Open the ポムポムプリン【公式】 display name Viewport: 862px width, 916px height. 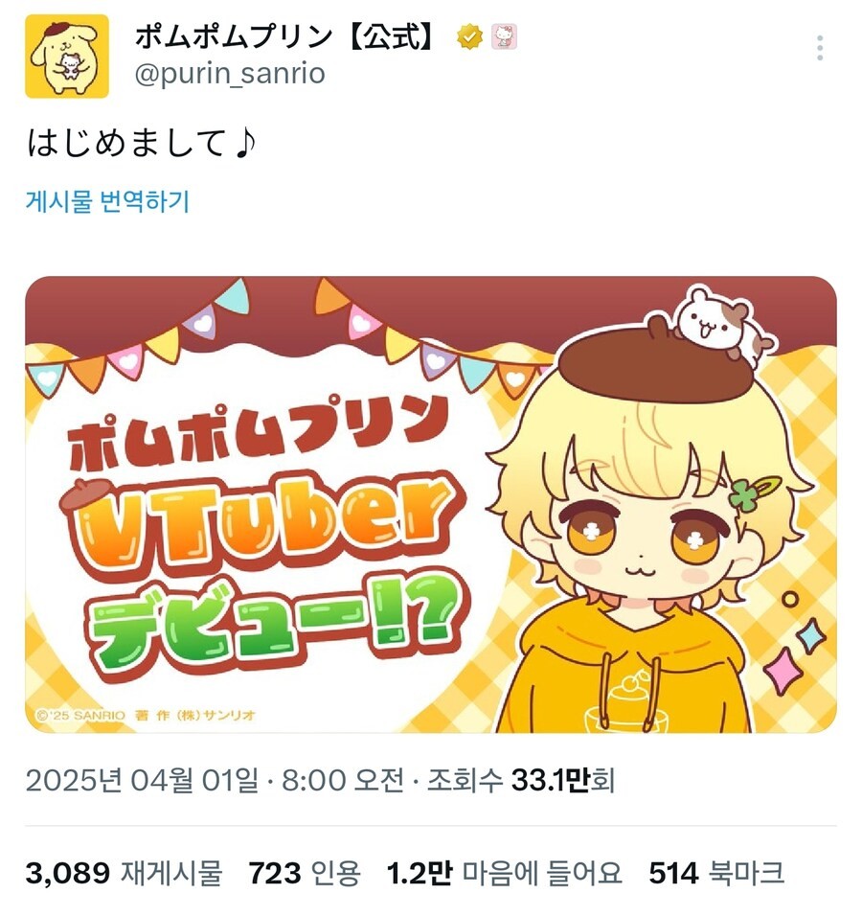pyautogui.click(x=286, y=36)
